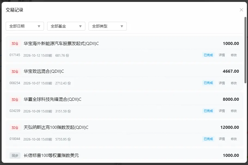Click 同步 tag of 长信标普100等权重指数美元
248x165 pixels.
tap(15, 155)
